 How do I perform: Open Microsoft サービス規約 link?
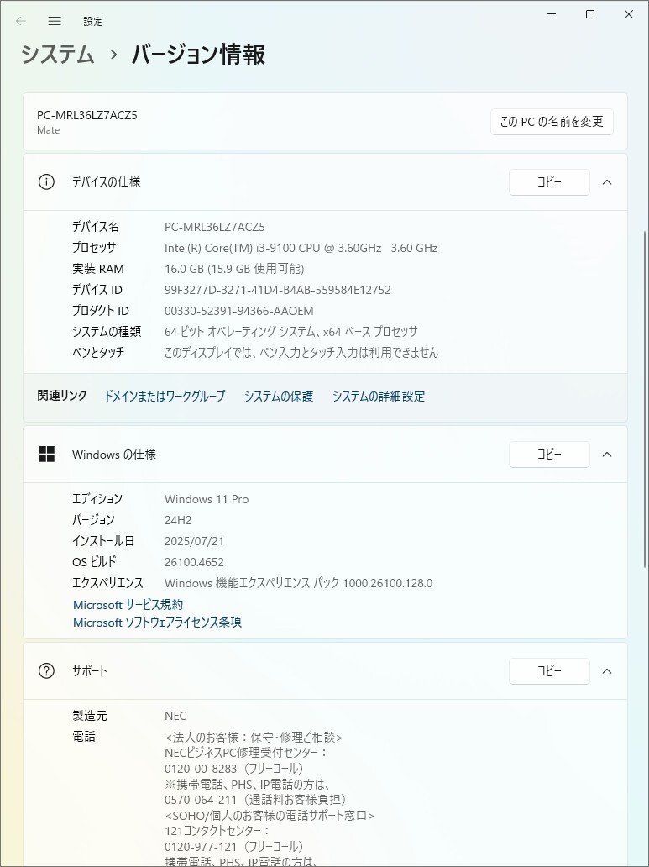click(128, 604)
